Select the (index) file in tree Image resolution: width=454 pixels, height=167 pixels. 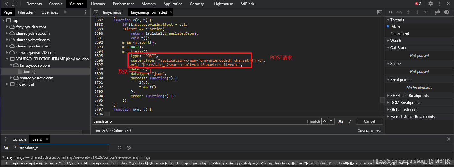click(x=29, y=71)
